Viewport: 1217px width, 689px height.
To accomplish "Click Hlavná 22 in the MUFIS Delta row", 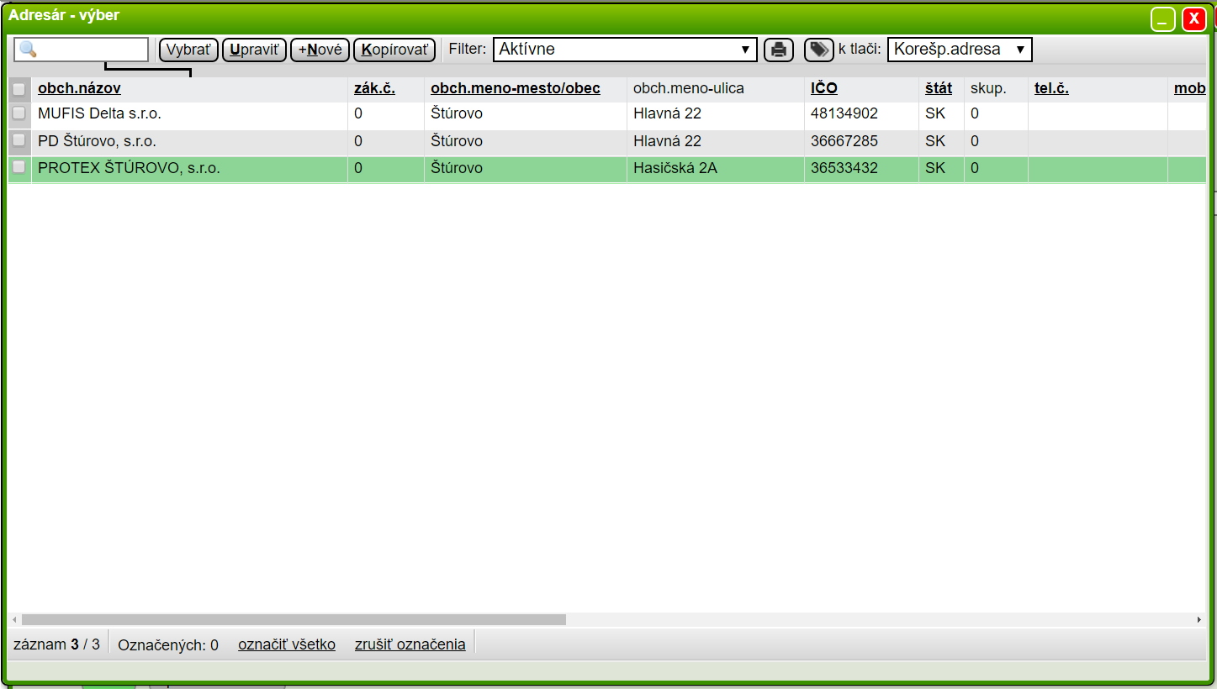I will 667,113.
